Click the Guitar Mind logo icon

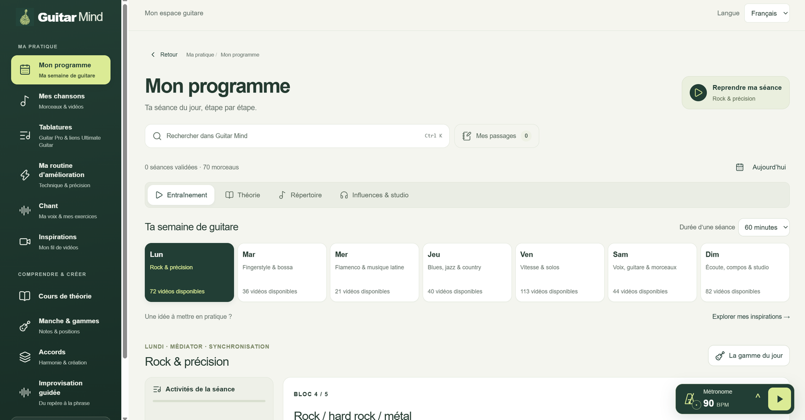point(25,17)
